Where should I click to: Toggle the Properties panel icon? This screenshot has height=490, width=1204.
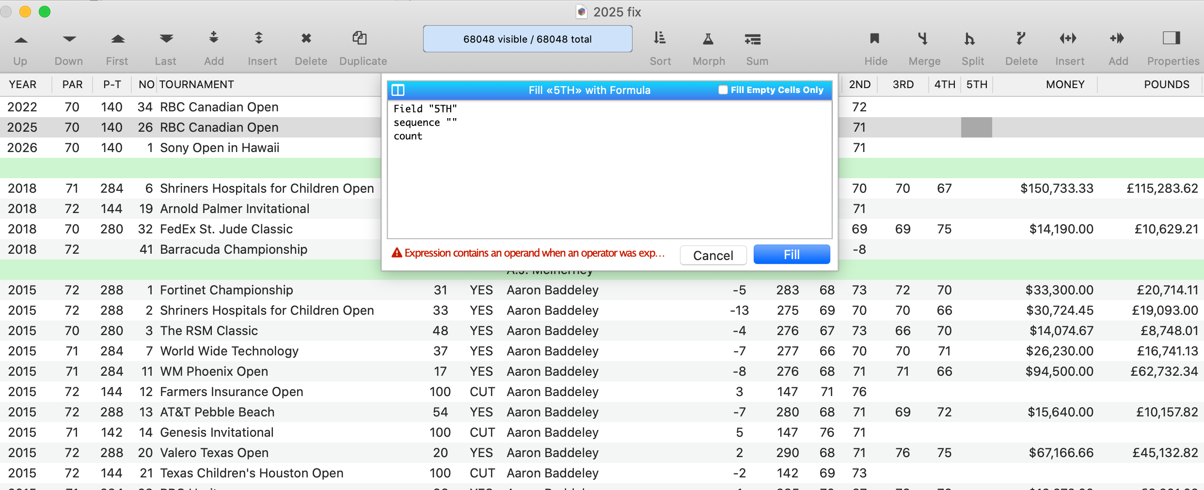[1172, 38]
